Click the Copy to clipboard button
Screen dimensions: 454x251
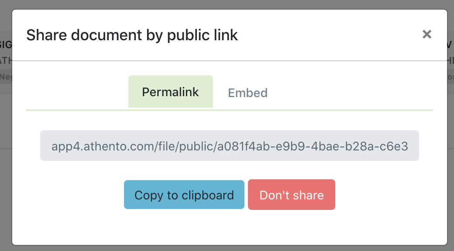tap(184, 195)
